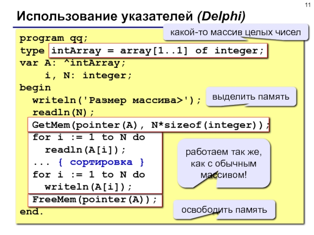This screenshot has height=235, width=314.
Task: Click the 'program qq;' code line
Action: tap(54, 38)
